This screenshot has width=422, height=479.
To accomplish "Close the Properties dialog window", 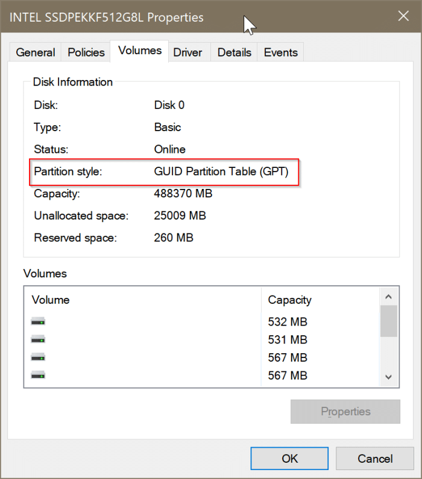I will [403, 16].
